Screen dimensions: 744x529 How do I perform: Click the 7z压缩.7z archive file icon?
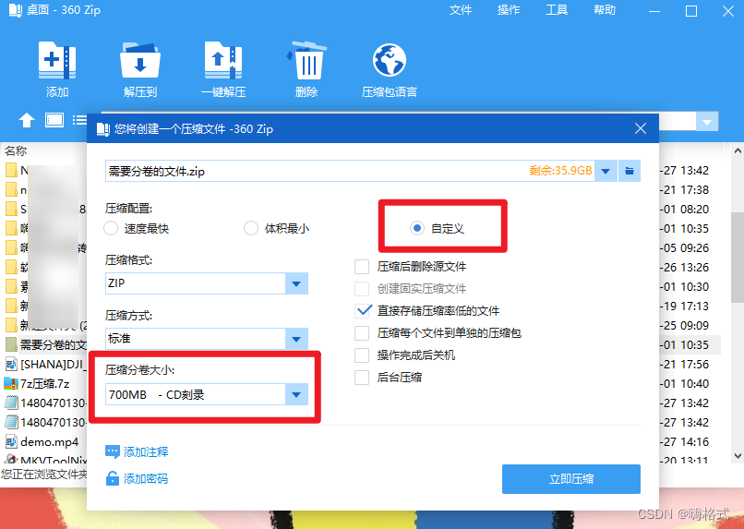click(10, 383)
